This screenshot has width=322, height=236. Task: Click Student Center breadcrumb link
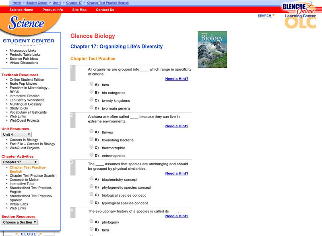pyautogui.click(x=37, y=3)
